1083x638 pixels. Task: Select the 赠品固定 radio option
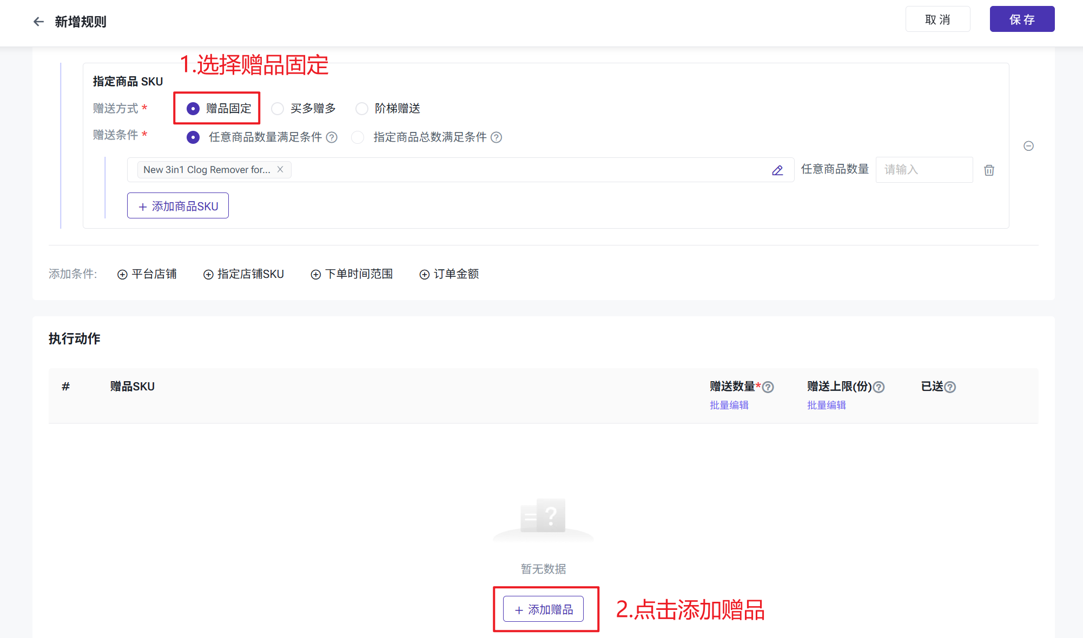[193, 109]
